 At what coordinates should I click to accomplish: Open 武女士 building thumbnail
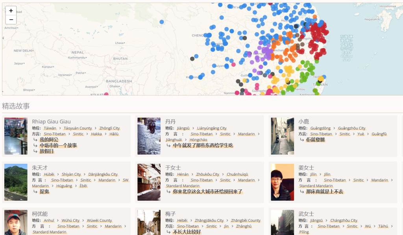tap(283, 222)
